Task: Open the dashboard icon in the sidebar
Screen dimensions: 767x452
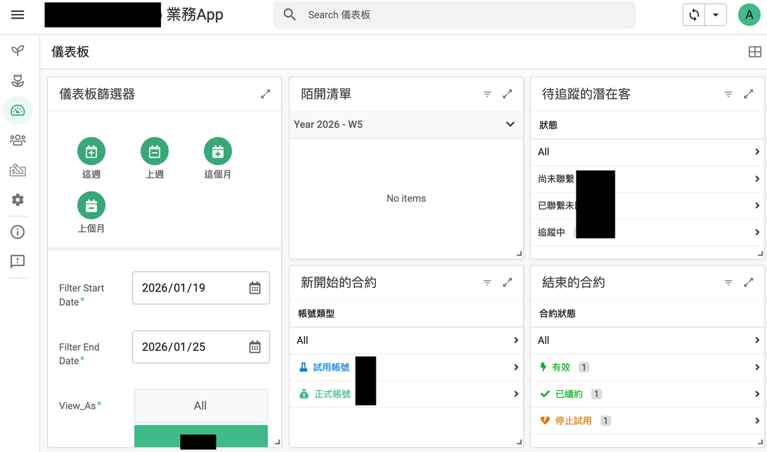Action: (17, 111)
